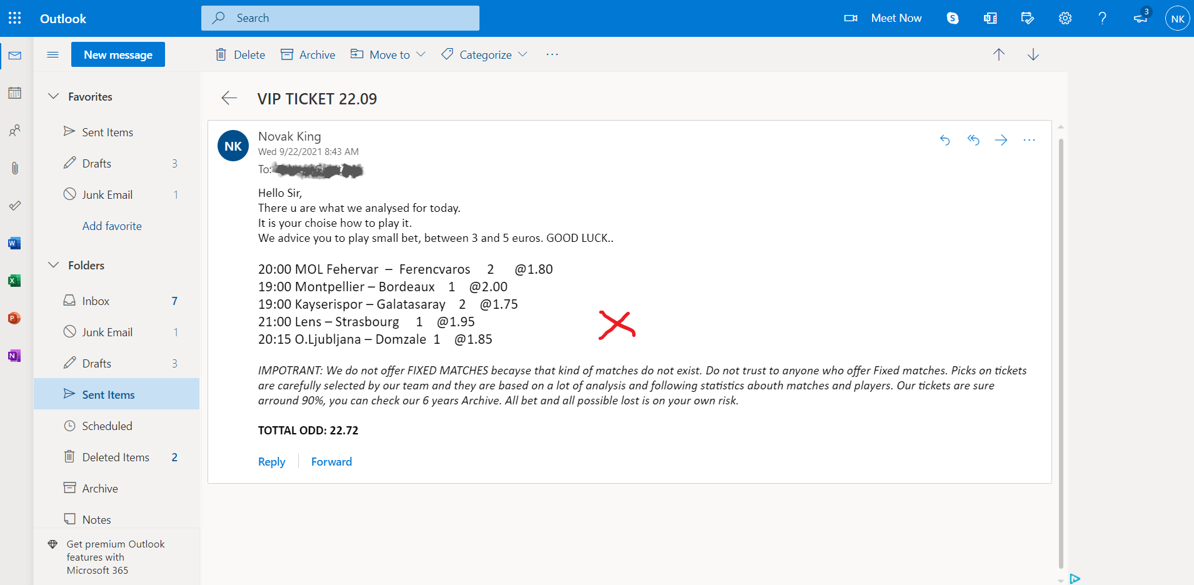Go to next message down arrow

coord(1033,54)
